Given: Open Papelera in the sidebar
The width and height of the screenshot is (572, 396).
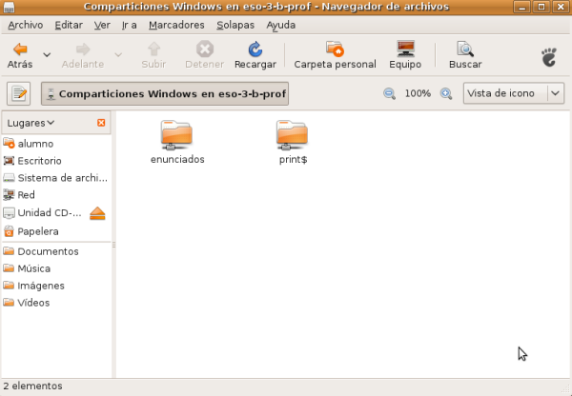Looking at the screenshot, I should click(37, 231).
